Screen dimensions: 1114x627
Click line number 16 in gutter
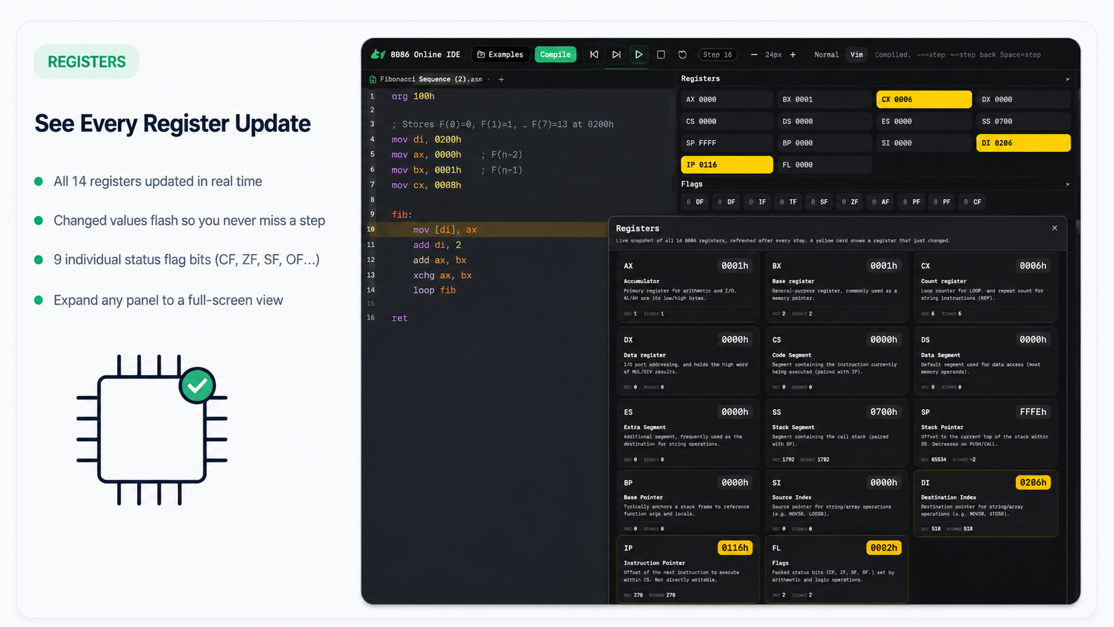pos(370,318)
